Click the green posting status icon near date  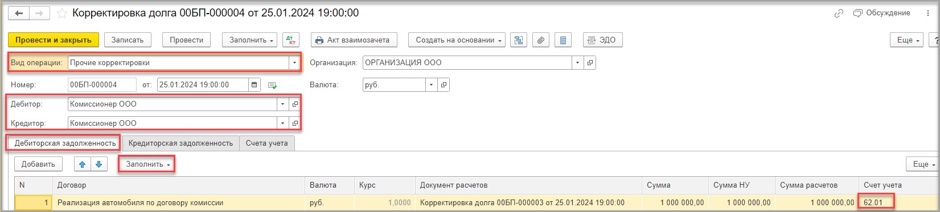coord(272,85)
